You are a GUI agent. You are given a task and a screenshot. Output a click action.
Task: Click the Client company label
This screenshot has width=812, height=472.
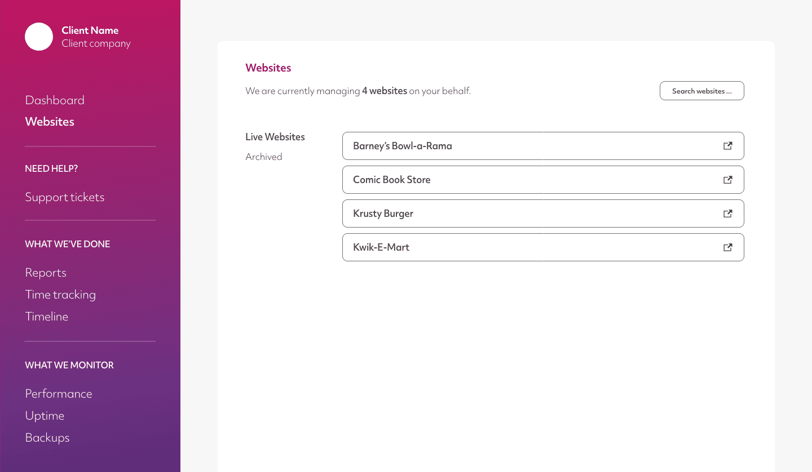[96, 44]
